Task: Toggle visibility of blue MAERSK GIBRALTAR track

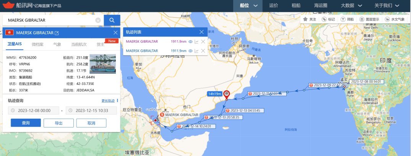Action: click(190, 51)
